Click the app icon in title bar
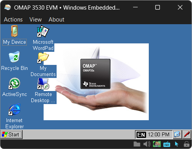The height and width of the screenshot is (149, 192). (x=8, y=7)
